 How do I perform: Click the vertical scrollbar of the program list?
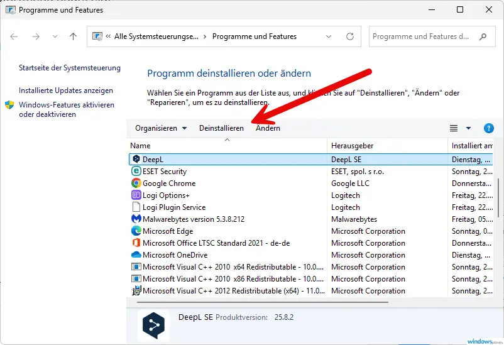coord(498,197)
